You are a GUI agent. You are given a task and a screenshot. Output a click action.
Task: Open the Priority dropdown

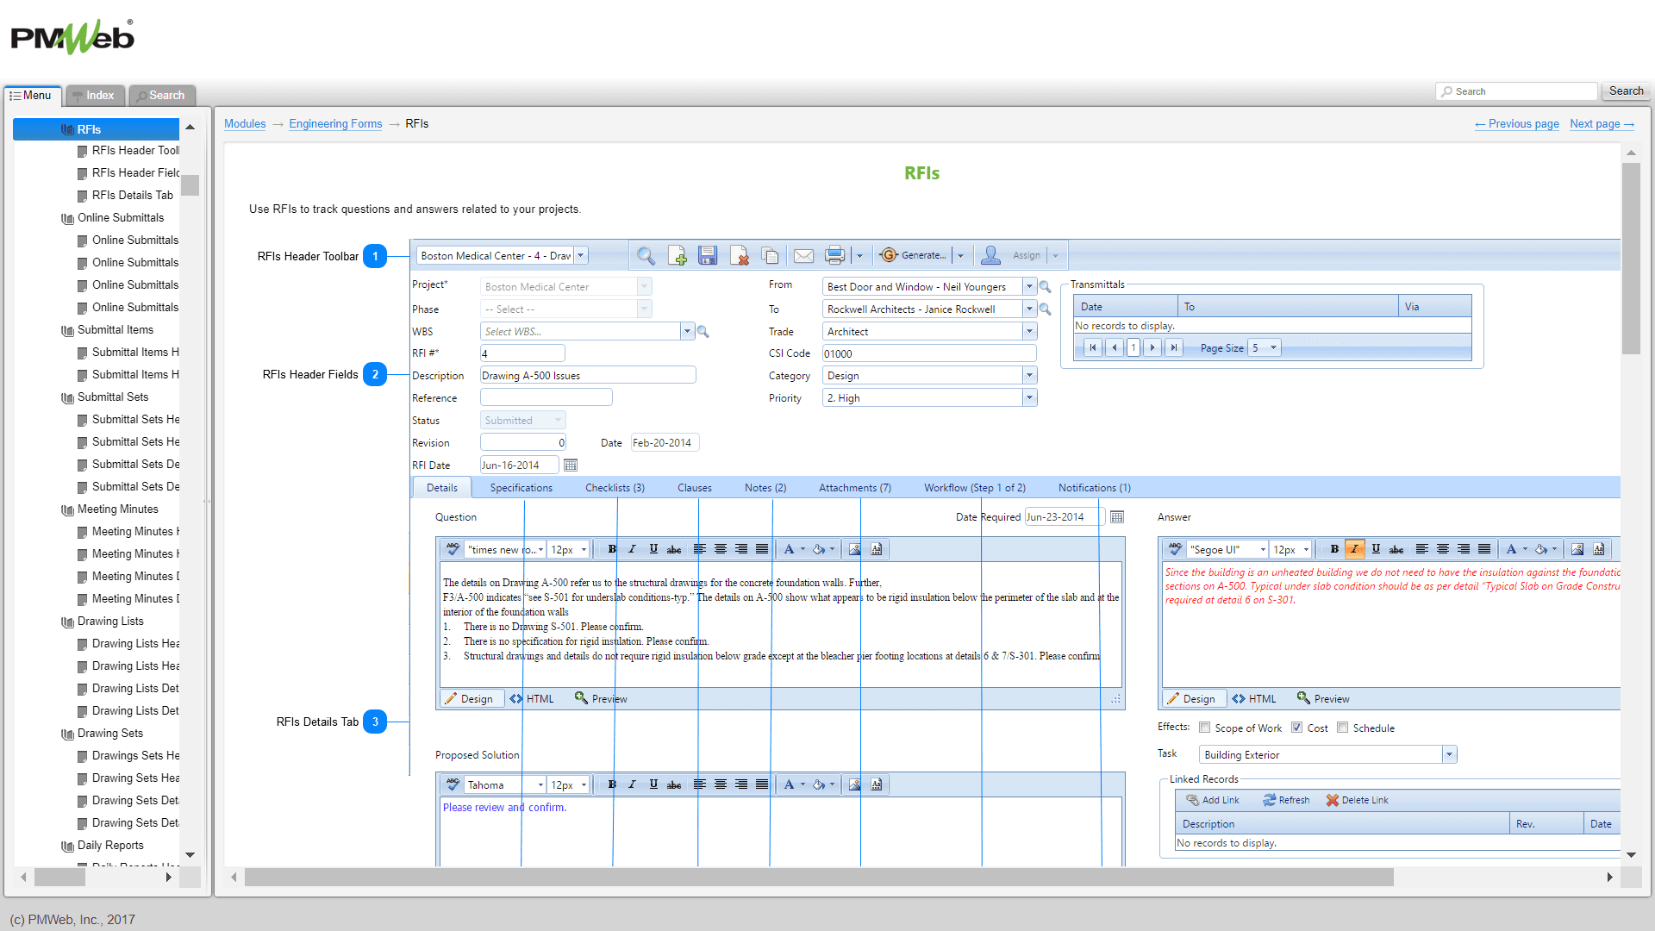point(1029,398)
